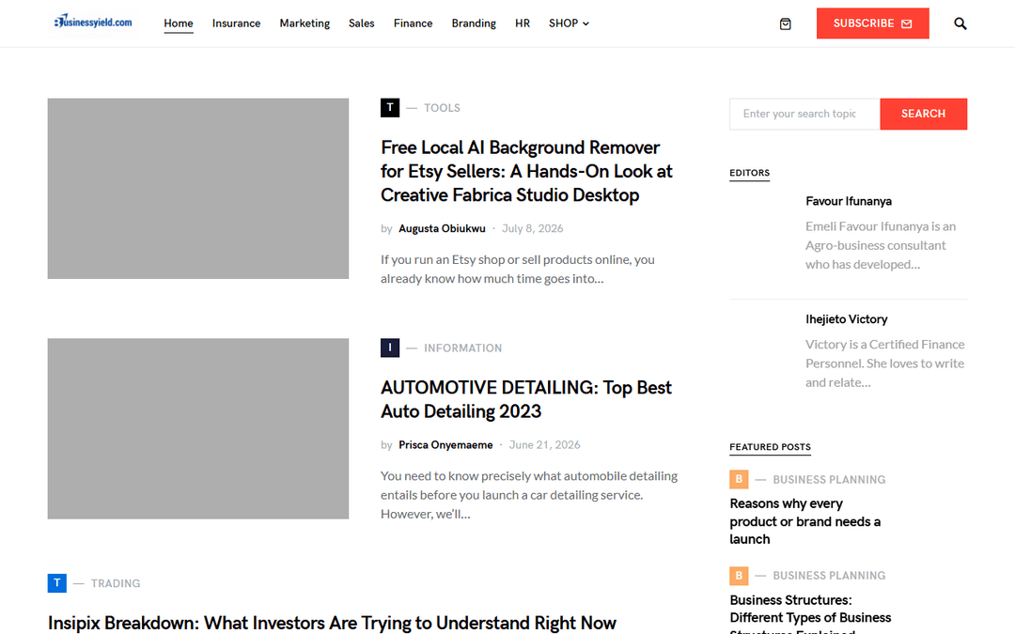This screenshot has width=1015, height=634.
Task: Click the Businessyield.com logo
Action: click(93, 23)
